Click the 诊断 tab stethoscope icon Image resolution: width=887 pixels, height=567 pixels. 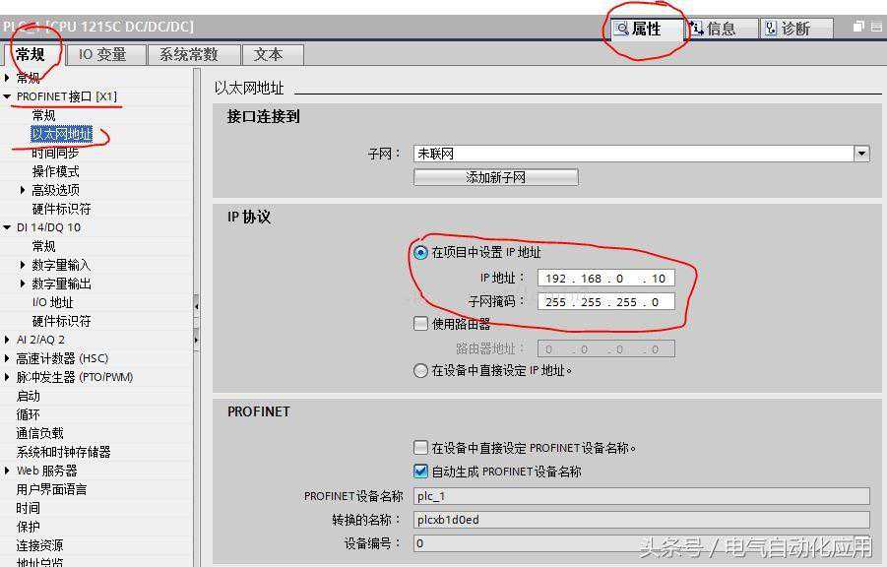(x=770, y=29)
